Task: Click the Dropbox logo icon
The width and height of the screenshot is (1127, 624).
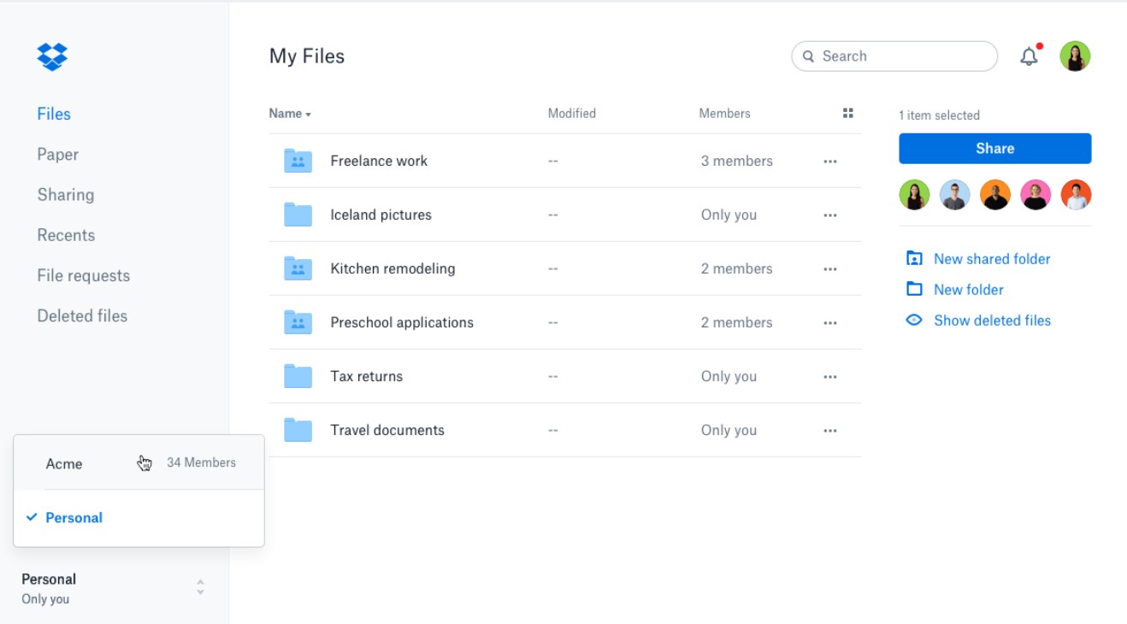Action: tap(52, 56)
